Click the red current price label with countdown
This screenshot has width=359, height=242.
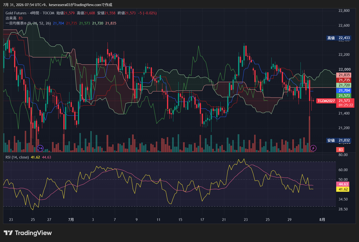tap(346, 103)
